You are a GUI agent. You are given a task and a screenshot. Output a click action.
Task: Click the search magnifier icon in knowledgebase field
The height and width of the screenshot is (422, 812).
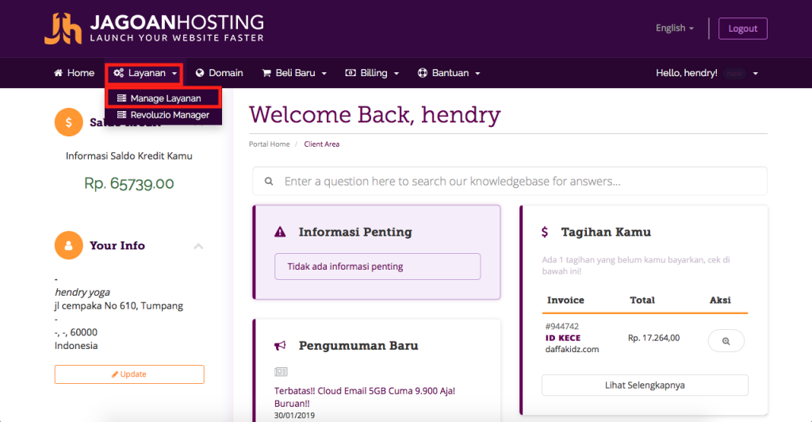[x=269, y=181]
